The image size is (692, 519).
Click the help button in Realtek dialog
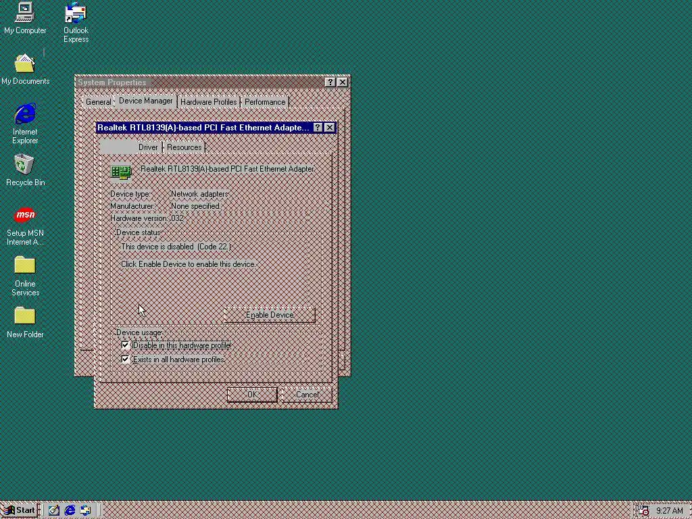[318, 128]
